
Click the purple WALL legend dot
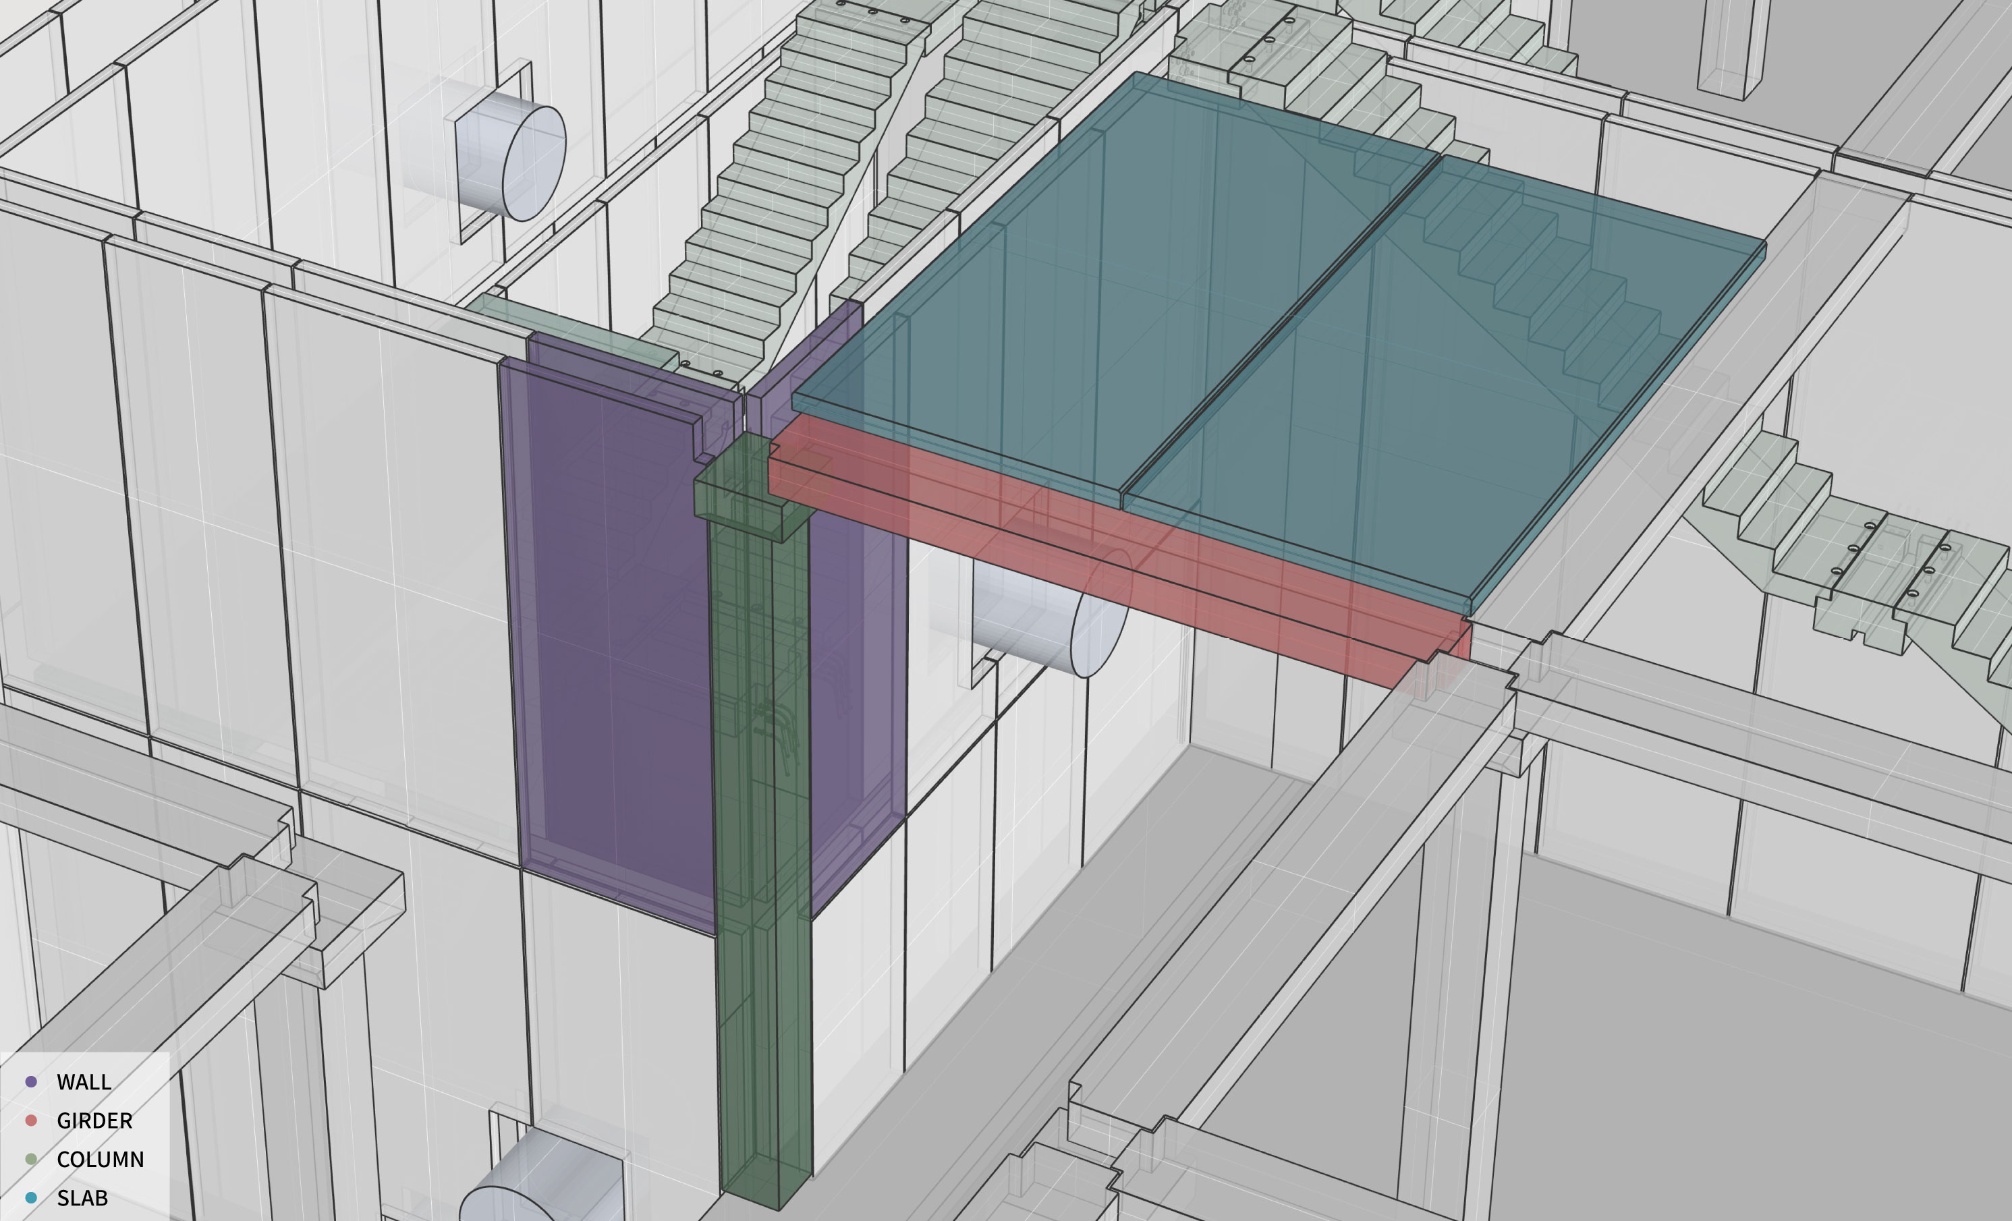[31, 1081]
